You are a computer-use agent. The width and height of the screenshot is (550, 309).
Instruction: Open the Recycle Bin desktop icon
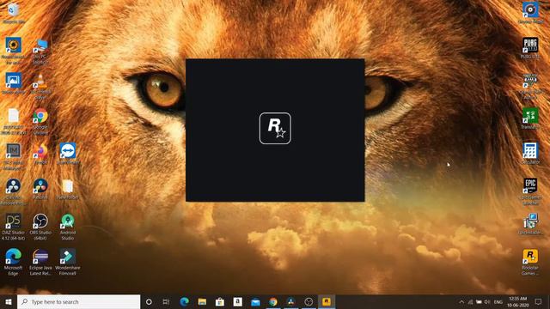click(14, 14)
